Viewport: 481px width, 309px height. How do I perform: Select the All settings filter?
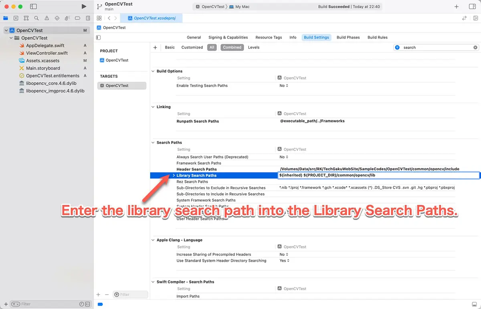212,47
